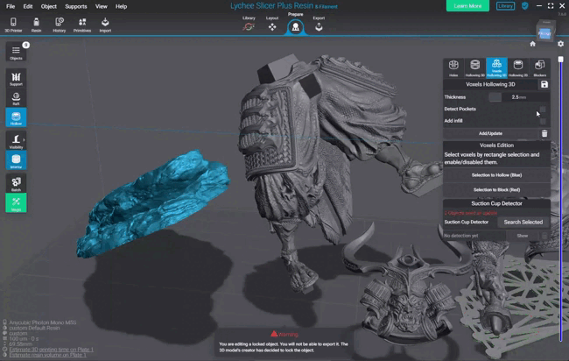Select the Raft tool

[16, 97]
